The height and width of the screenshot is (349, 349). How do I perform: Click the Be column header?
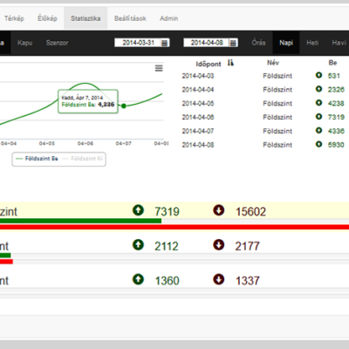tap(332, 63)
